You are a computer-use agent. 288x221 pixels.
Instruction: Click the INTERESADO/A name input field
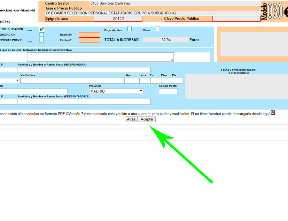[x=84, y=70]
